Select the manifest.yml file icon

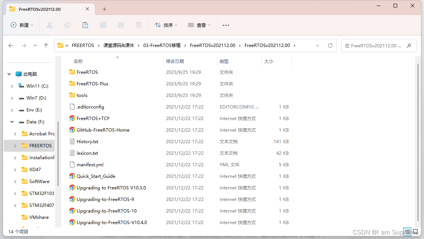pos(72,164)
